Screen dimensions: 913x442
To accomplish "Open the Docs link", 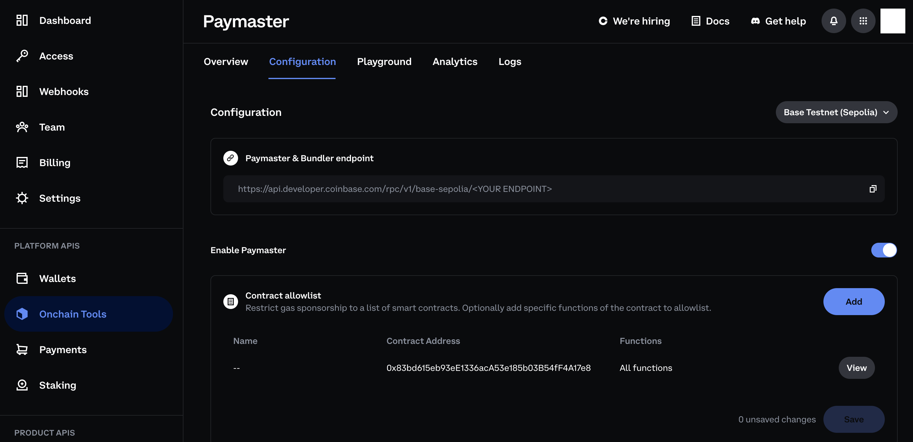I will click(710, 21).
